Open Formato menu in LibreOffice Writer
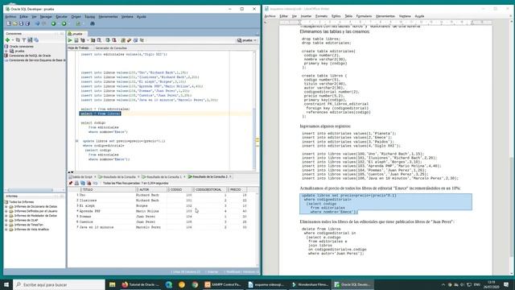 [x=321, y=16]
